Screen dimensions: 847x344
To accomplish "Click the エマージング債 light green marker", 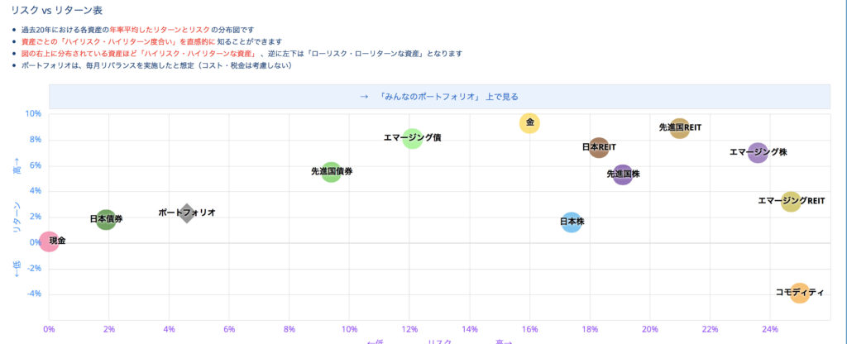I will (412, 138).
